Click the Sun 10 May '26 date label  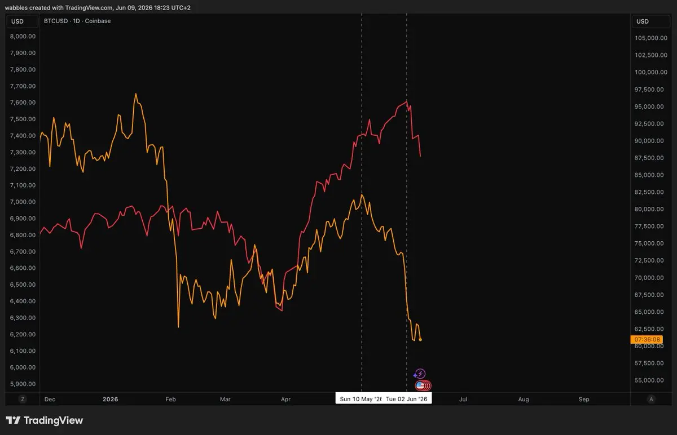pos(360,399)
